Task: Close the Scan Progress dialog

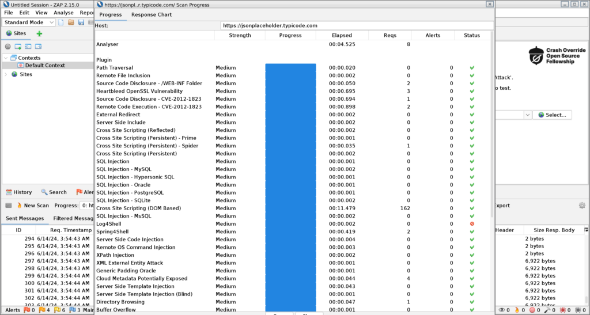Action: [x=490, y=4]
